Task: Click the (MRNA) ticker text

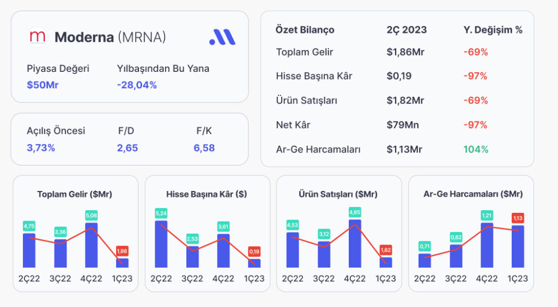Action: 142,37
